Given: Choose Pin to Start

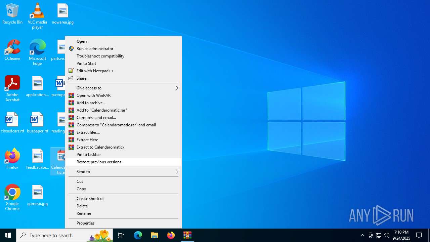Looking at the screenshot, I should coord(123,64).
